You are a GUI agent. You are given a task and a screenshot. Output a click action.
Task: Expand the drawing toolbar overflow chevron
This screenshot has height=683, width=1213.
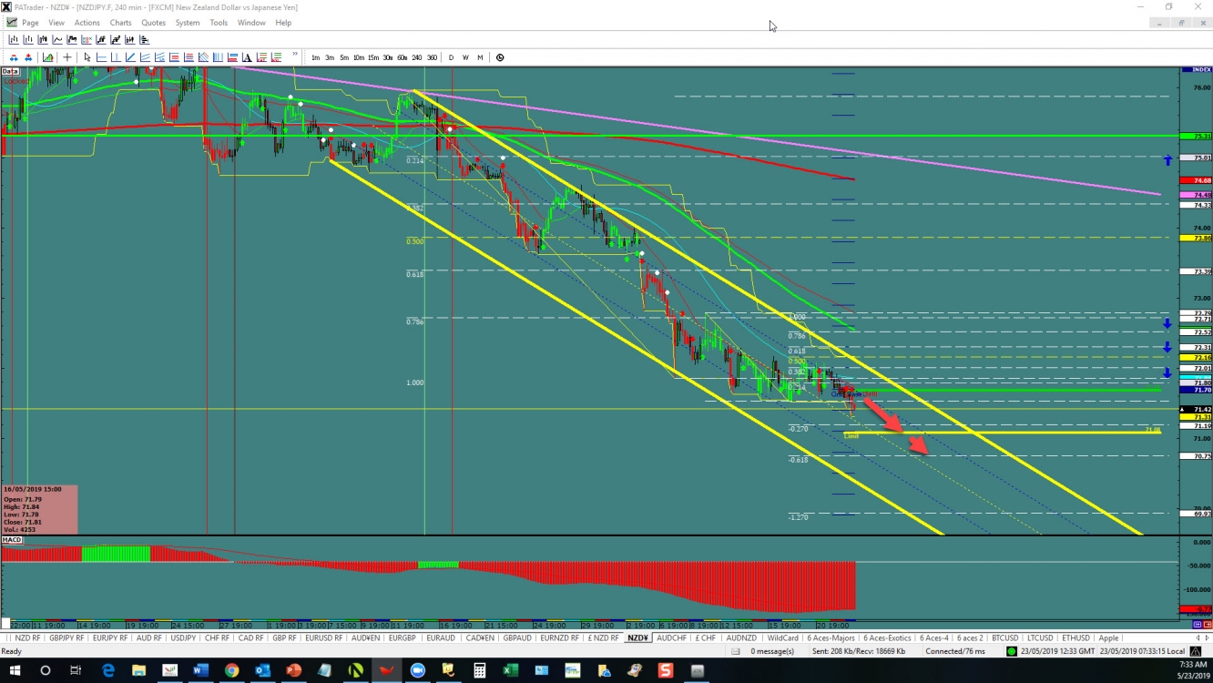coord(295,54)
